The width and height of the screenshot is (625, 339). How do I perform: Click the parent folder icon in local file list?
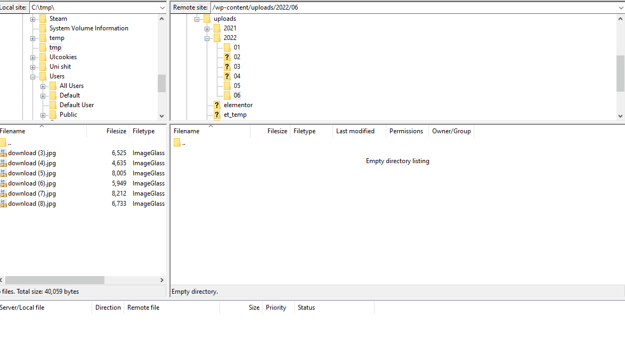coord(3,143)
